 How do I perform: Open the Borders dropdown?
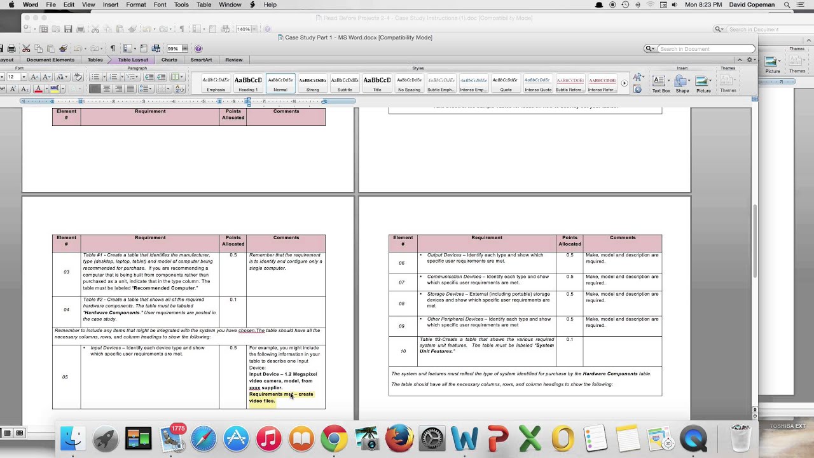click(x=163, y=88)
